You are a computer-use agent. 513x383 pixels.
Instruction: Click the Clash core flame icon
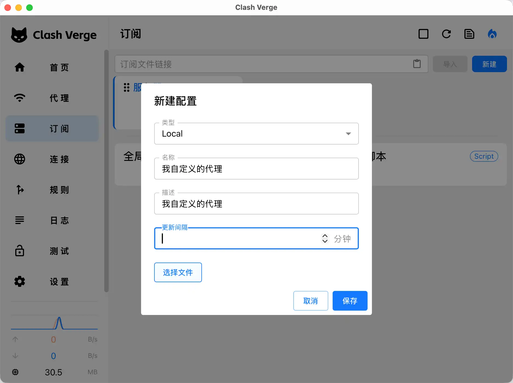492,34
